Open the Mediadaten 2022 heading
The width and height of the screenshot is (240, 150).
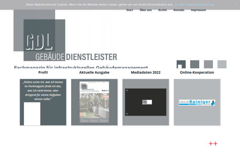tap(146, 72)
